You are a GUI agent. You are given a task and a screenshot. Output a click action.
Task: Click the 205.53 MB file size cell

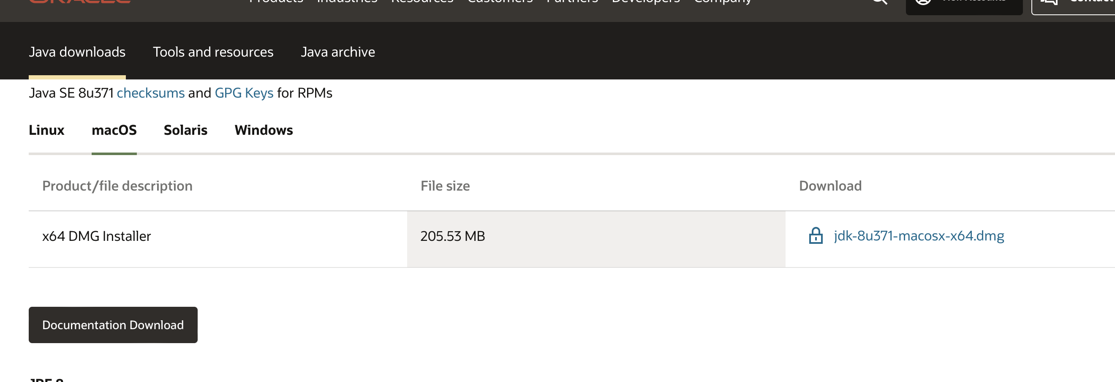coord(596,239)
